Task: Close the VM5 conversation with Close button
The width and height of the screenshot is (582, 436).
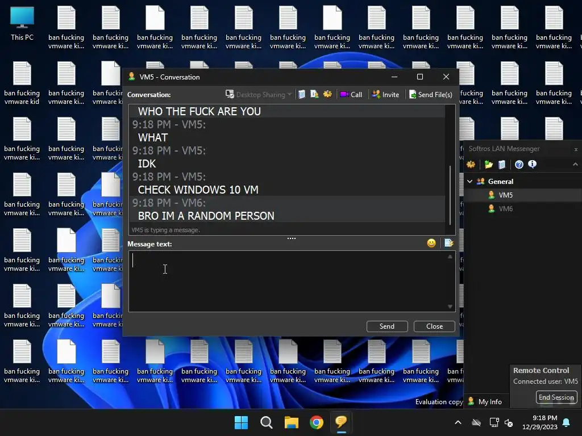Action: 434,326
